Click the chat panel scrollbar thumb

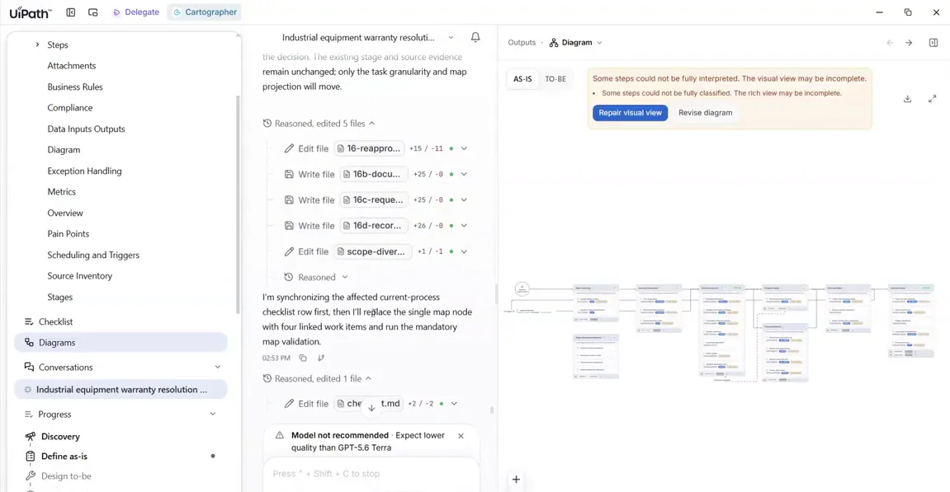click(x=491, y=410)
